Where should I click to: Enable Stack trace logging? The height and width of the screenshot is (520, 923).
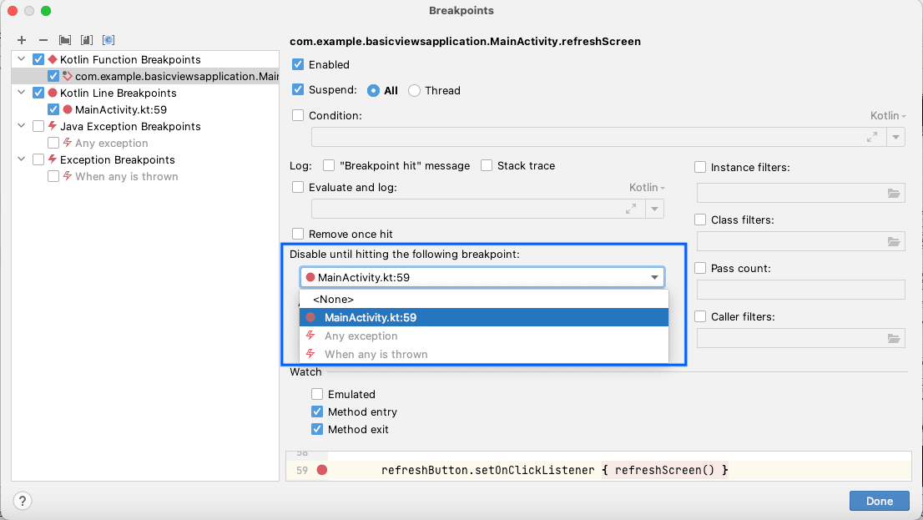pos(487,165)
